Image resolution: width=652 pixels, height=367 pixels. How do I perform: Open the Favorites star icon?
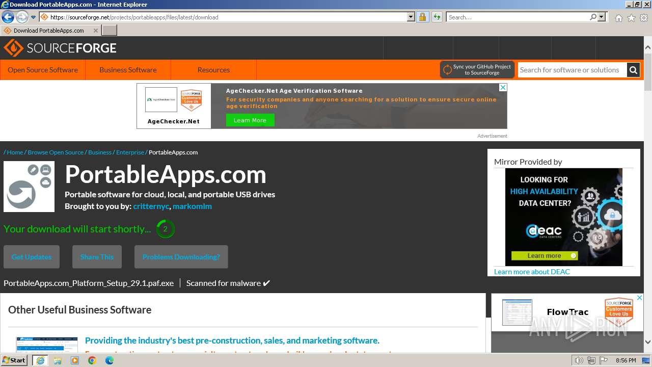[x=631, y=18]
